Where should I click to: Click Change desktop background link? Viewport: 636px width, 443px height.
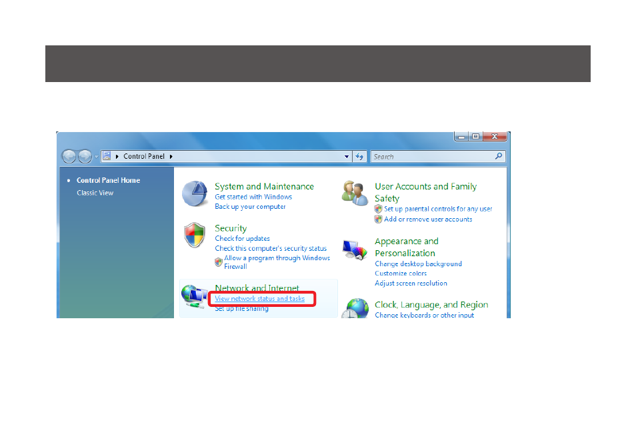[418, 264]
